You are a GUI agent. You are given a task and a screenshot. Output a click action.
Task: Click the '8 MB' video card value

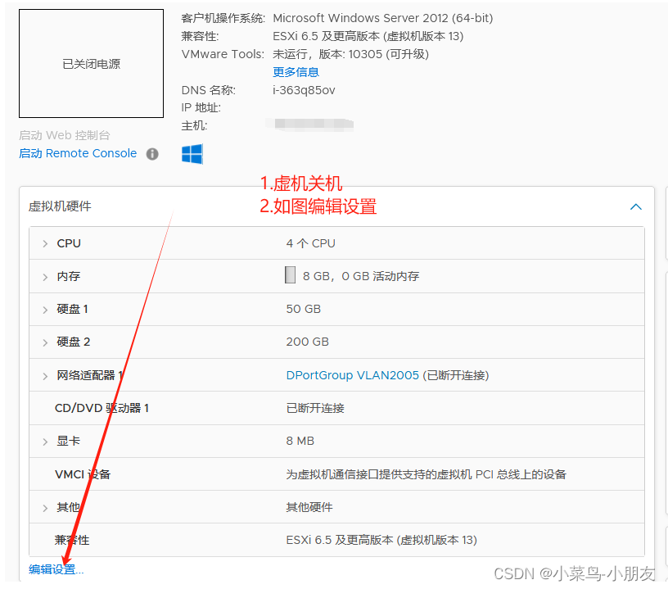coord(300,441)
